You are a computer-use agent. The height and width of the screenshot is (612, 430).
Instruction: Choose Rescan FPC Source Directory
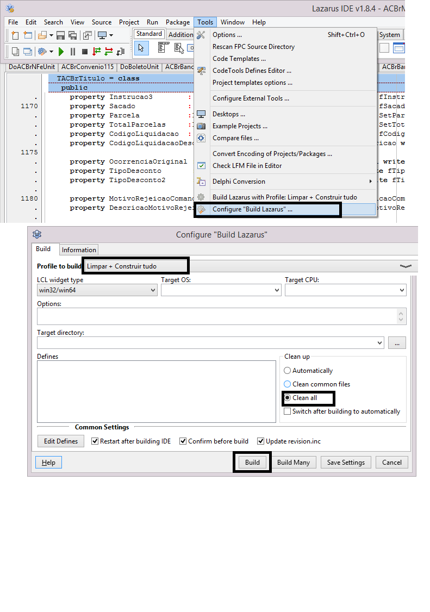[253, 47]
